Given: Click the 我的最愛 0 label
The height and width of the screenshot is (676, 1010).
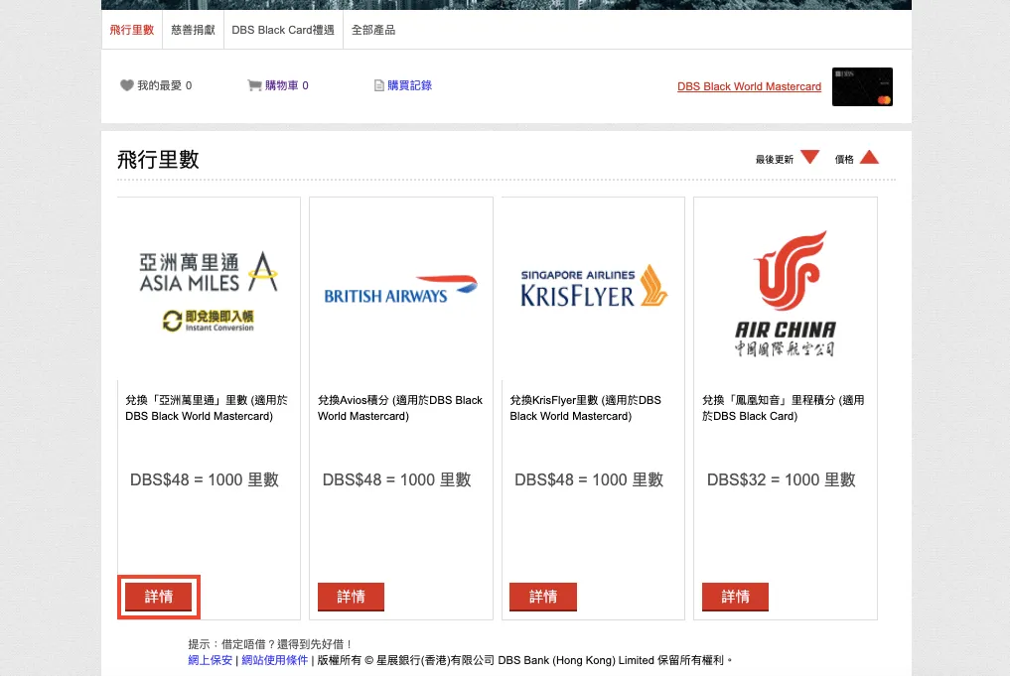Looking at the screenshot, I should coord(164,85).
